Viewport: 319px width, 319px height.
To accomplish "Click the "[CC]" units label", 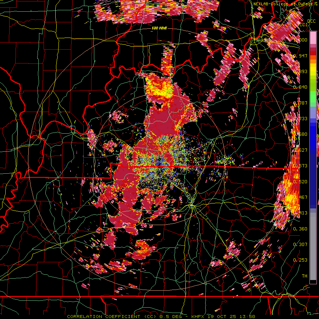I will (303, 24).
